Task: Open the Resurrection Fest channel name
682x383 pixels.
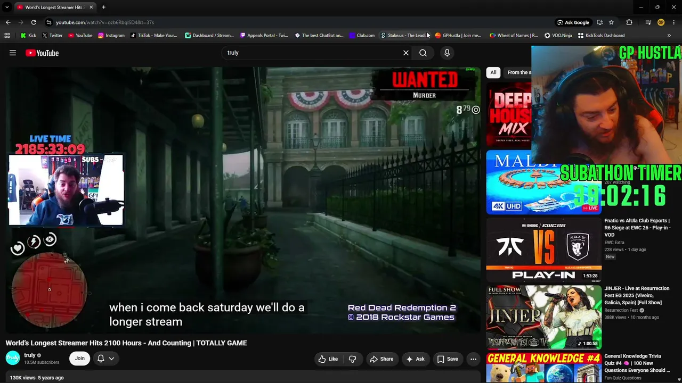Action: coord(621,310)
